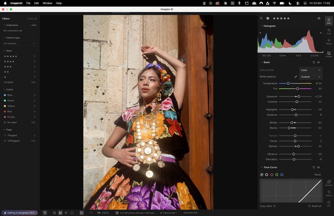The image size is (334, 216).
Task: Open the Window menu
Action: 48,3
